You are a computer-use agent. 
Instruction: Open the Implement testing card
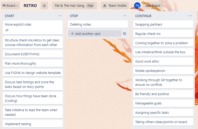point(33,124)
